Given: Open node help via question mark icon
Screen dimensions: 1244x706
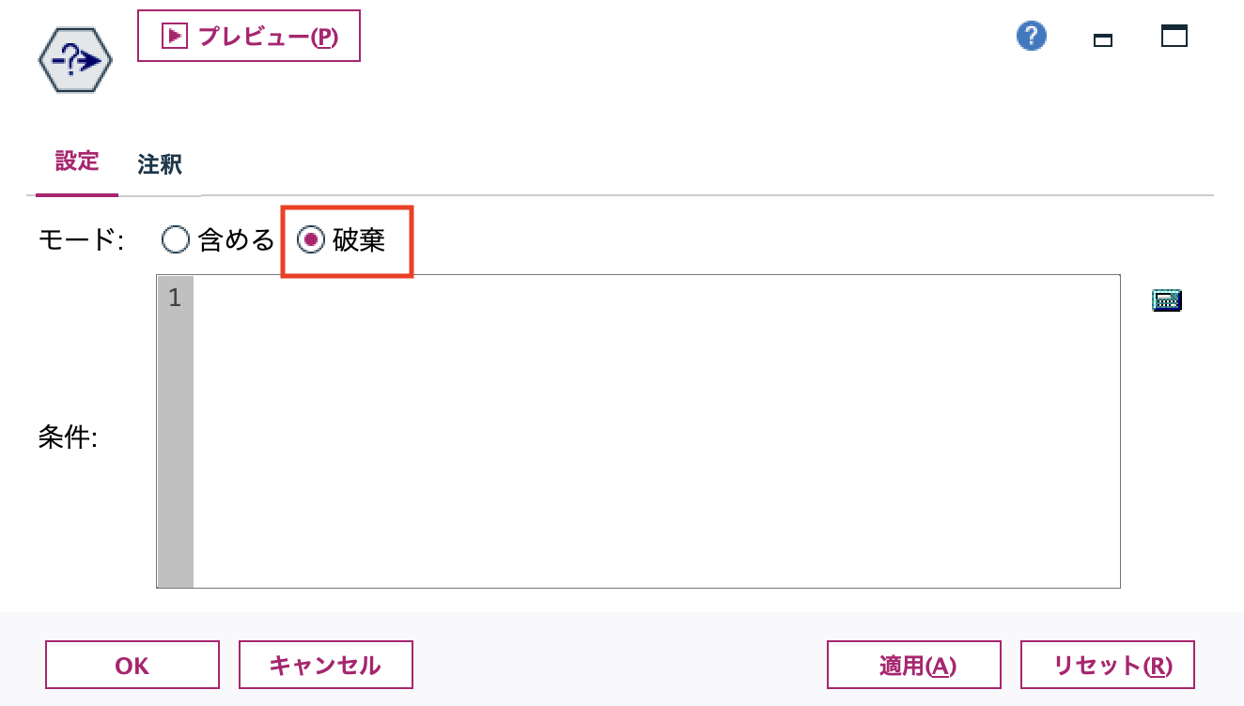Looking at the screenshot, I should [x=1031, y=35].
